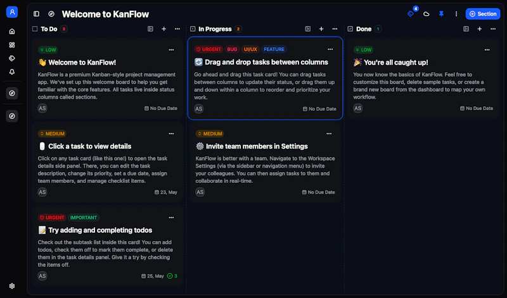Click the 25, May due date
This screenshot has width=507, height=298.
(x=153, y=276)
